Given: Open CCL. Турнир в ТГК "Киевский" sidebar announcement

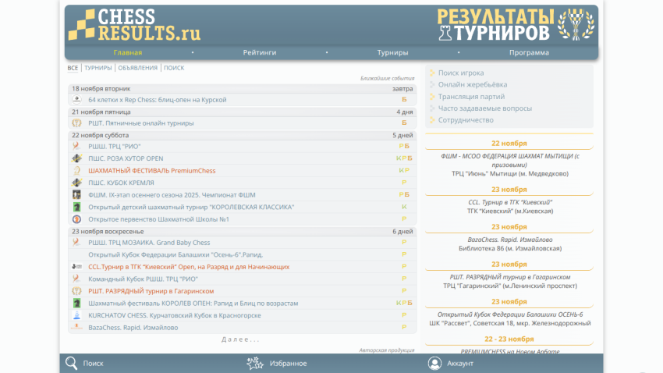Looking at the screenshot, I should [x=510, y=202].
